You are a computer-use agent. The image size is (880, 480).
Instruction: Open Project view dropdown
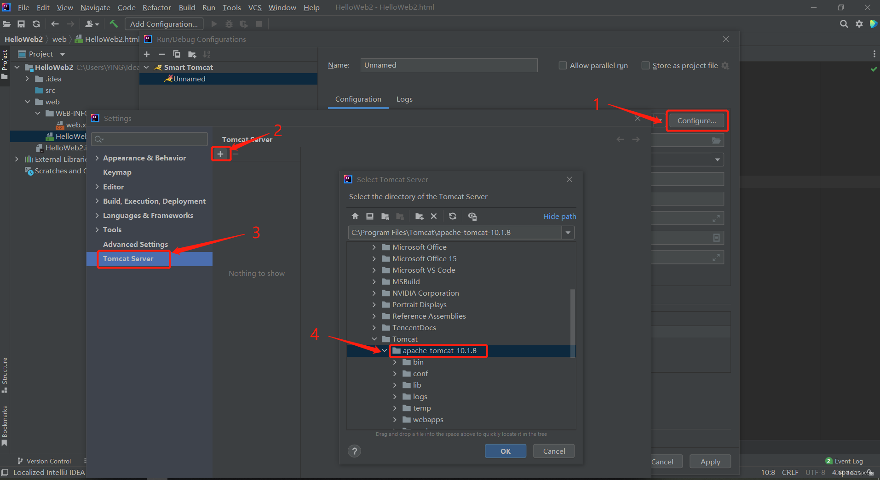pyautogui.click(x=63, y=54)
